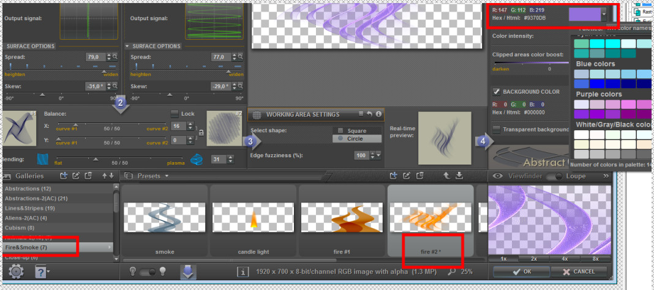Click the working area reset arrow icon
The width and height of the screenshot is (654, 290).
coord(370,114)
